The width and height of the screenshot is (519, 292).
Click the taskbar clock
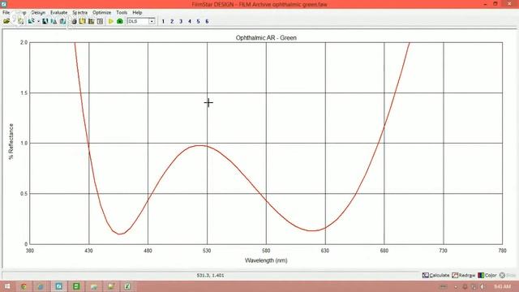tap(502, 286)
